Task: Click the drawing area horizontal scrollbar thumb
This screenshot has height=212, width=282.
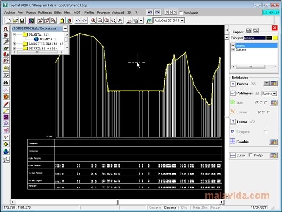Action: tap(118, 202)
